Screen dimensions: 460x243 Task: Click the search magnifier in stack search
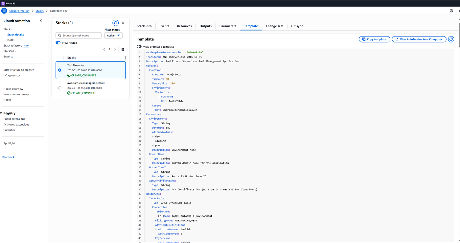pyautogui.click(x=59, y=35)
